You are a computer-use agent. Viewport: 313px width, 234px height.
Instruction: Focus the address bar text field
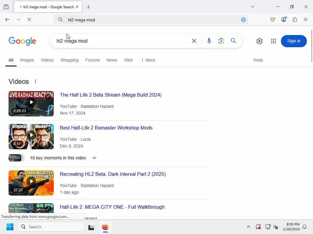152,20
